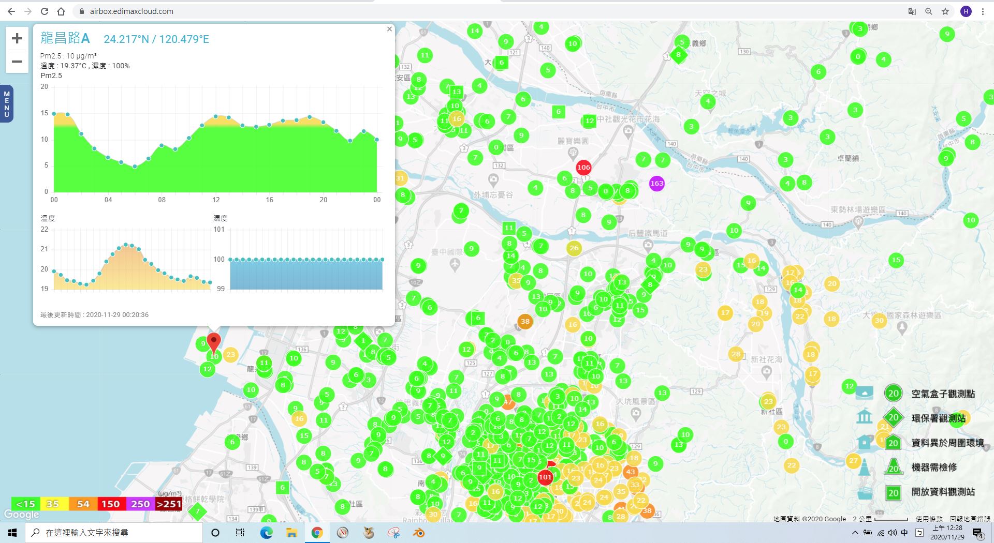Zoom in the map with plus button

click(x=17, y=38)
